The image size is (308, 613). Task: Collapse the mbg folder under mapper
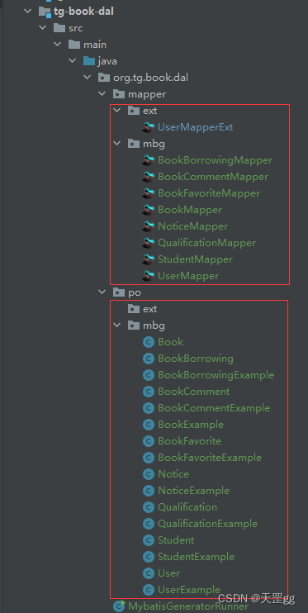[x=117, y=144]
